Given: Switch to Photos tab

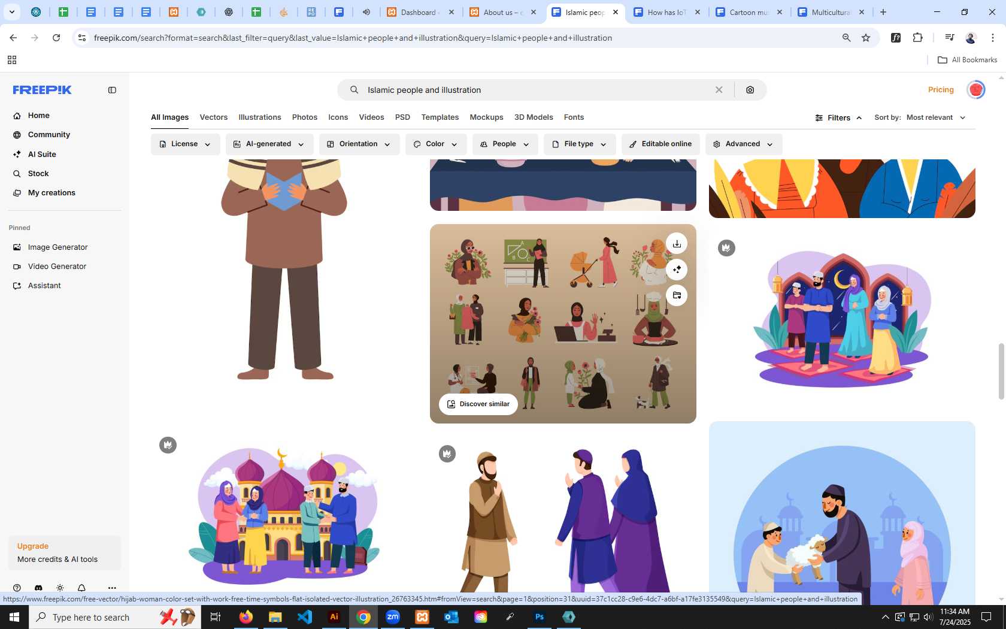Looking at the screenshot, I should click(x=305, y=117).
